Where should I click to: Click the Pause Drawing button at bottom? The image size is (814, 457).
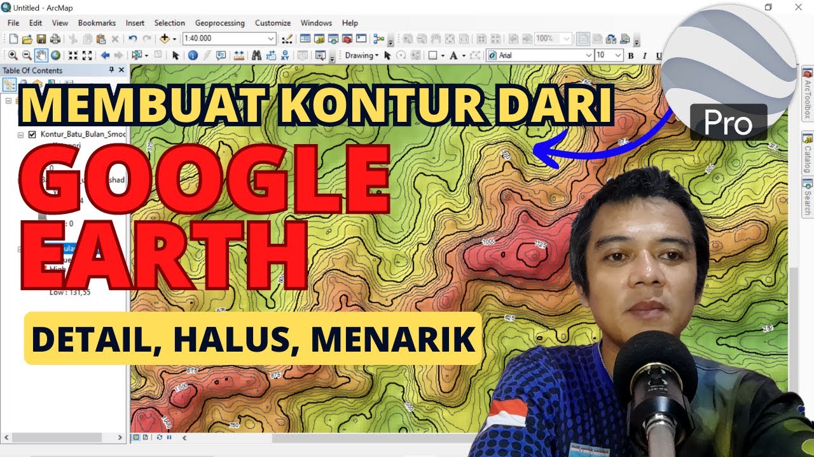[x=169, y=437]
